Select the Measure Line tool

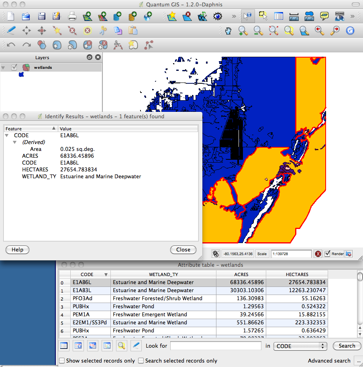[294, 16]
